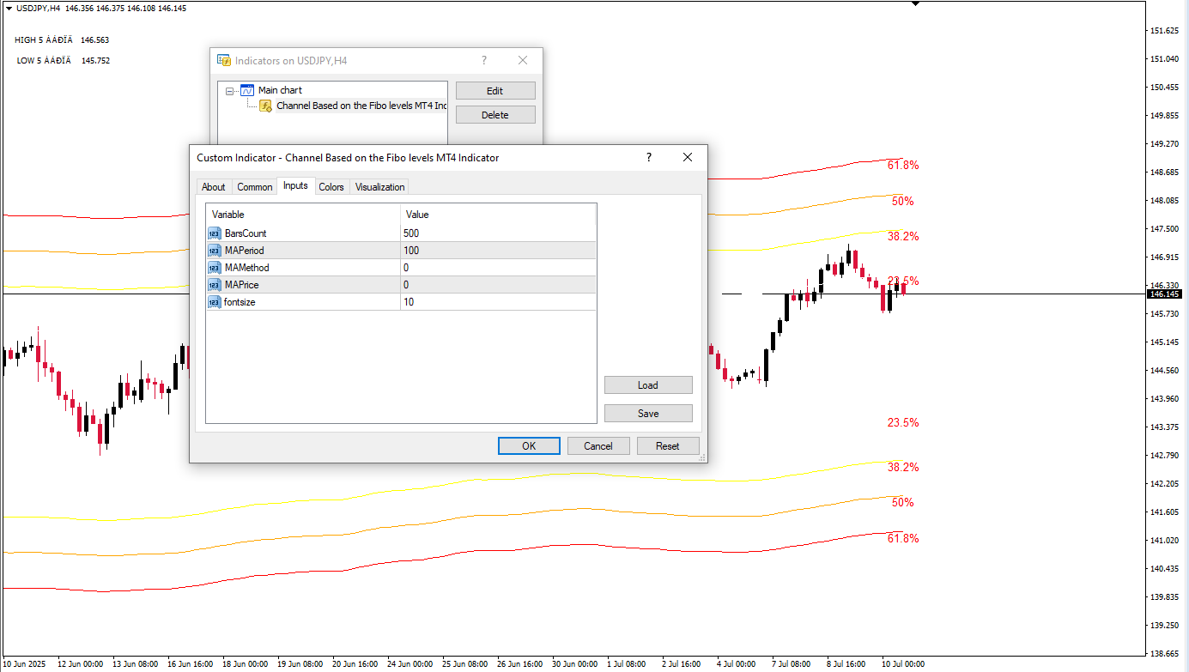This screenshot has width=1189, height=672.
Task: Click the help question mark in Custom Indicator dialog
Action: pos(648,157)
